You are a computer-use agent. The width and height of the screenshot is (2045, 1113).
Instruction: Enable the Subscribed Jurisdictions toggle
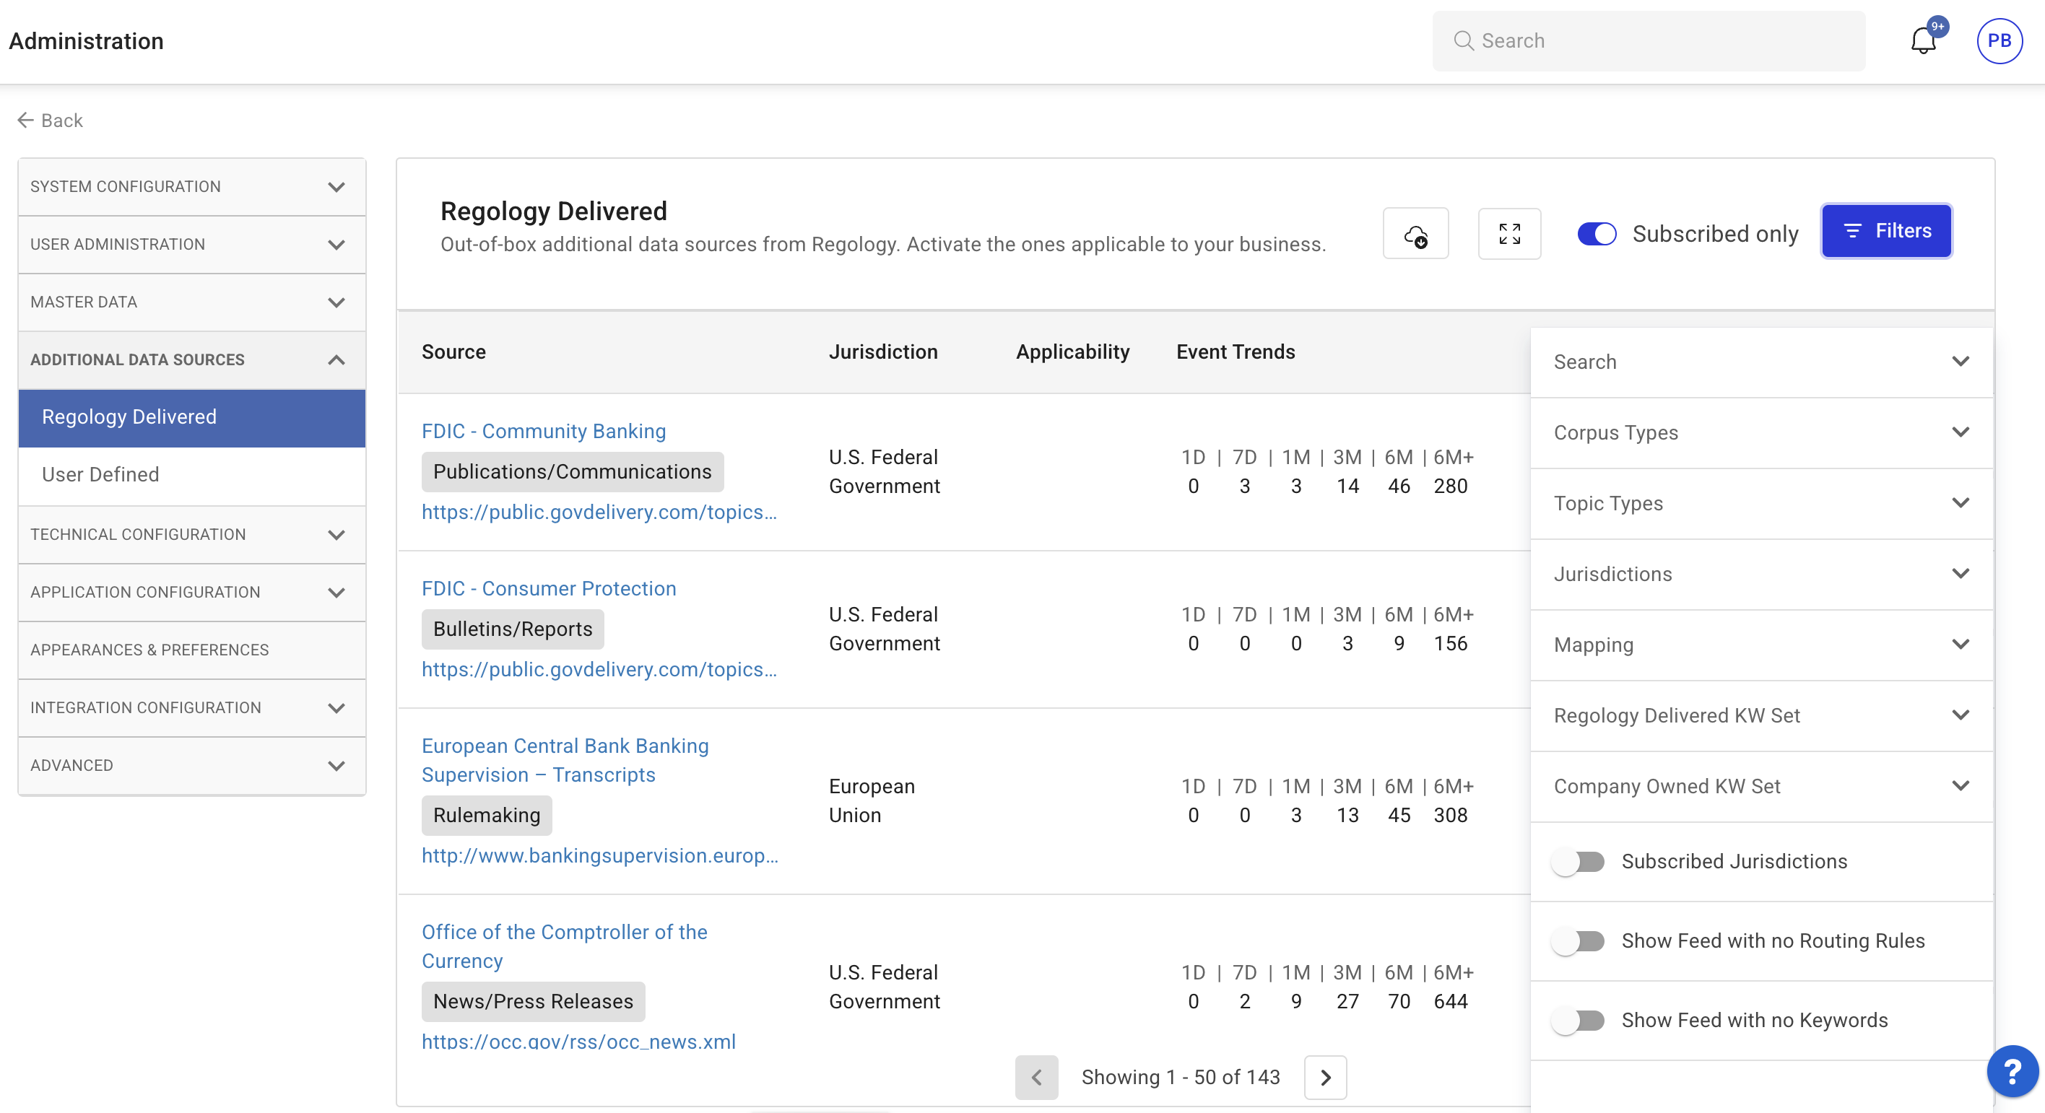pos(1579,862)
